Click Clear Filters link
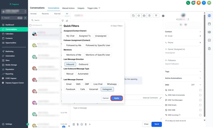The width and height of the screenshot is (213, 128). pos(116,26)
